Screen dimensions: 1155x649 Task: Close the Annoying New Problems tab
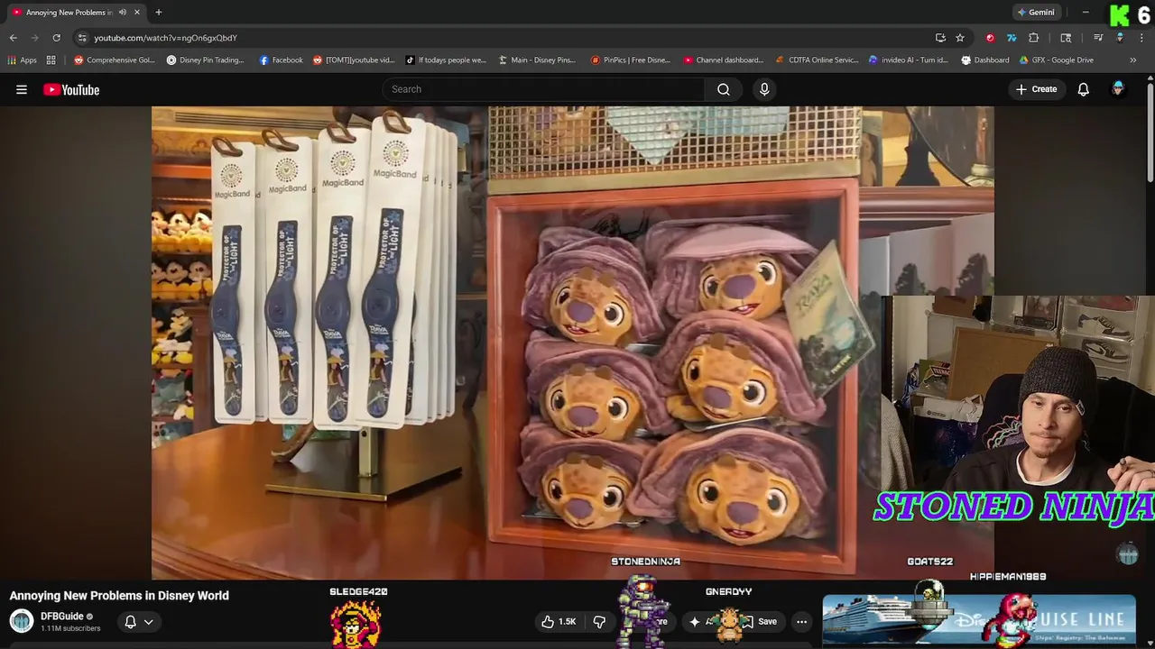pyautogui.click(x=136, y=13)
